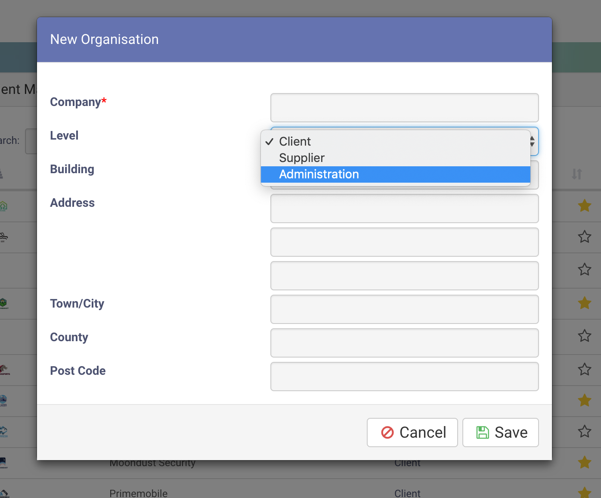Select the Client option showing a checkmark

click(x=294, y=141)
